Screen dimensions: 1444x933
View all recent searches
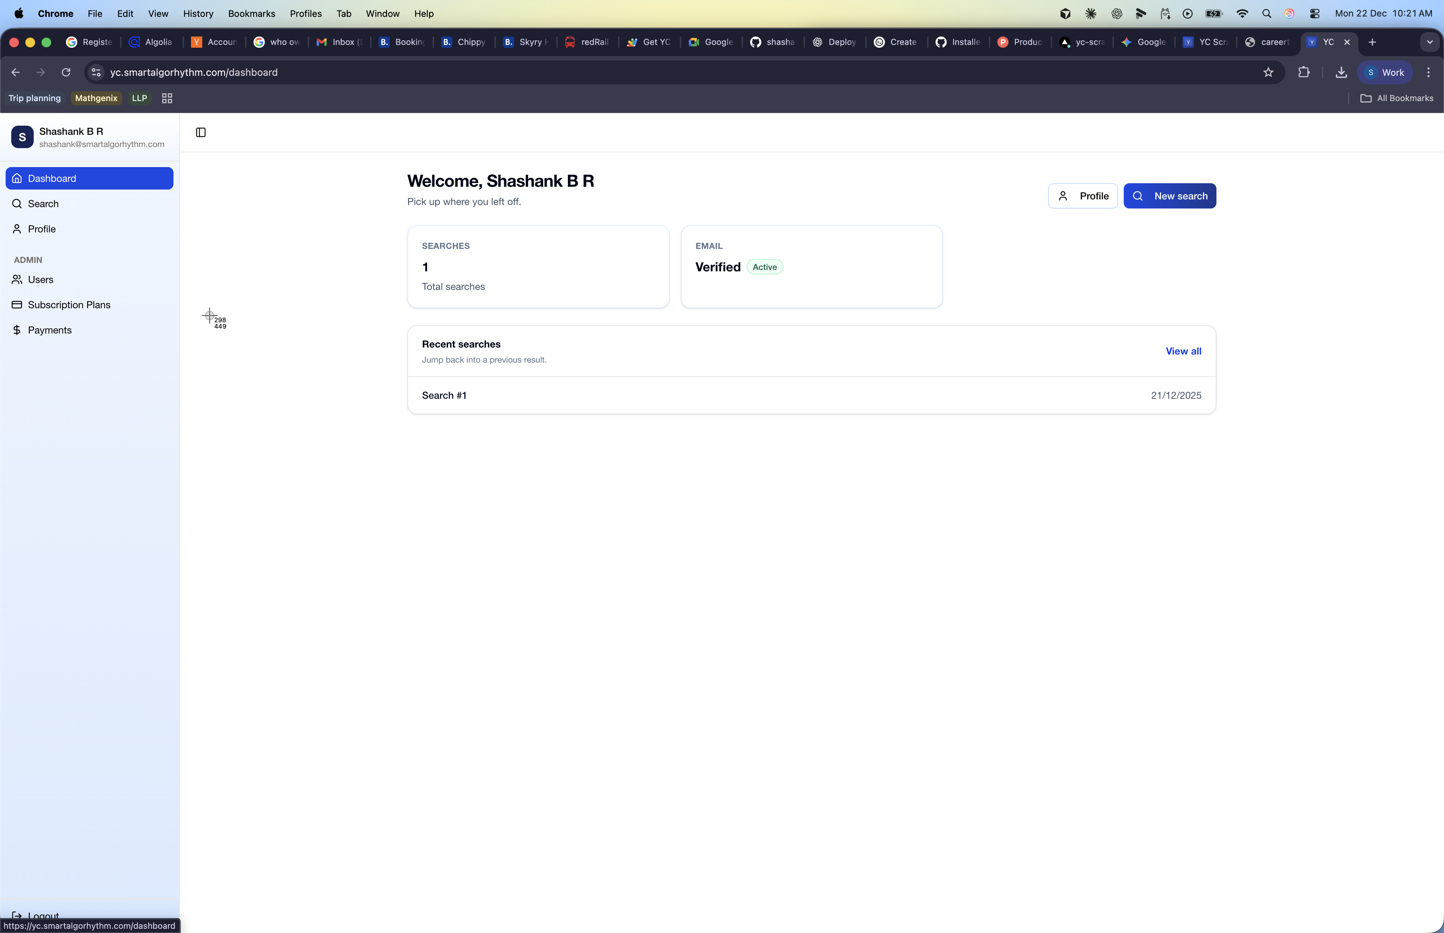click(x=1182, y=351)
